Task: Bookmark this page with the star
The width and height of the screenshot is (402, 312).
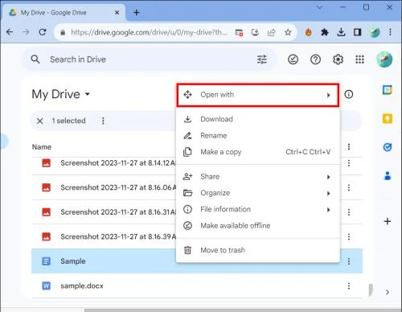Action: pyautogui.click(x=288, y=32)
